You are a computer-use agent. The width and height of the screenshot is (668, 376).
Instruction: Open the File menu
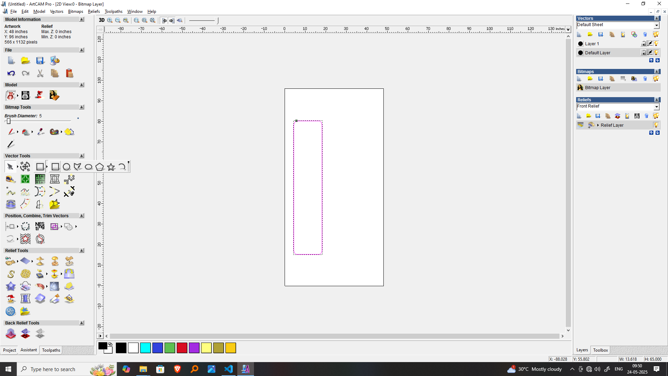tap(14, 11)
